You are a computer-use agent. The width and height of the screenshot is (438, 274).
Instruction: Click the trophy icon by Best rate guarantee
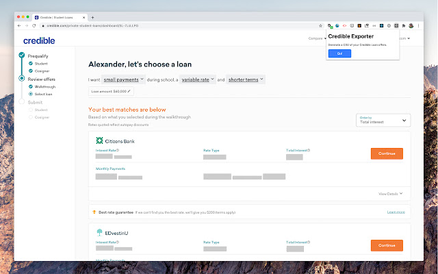pos(94,212)
